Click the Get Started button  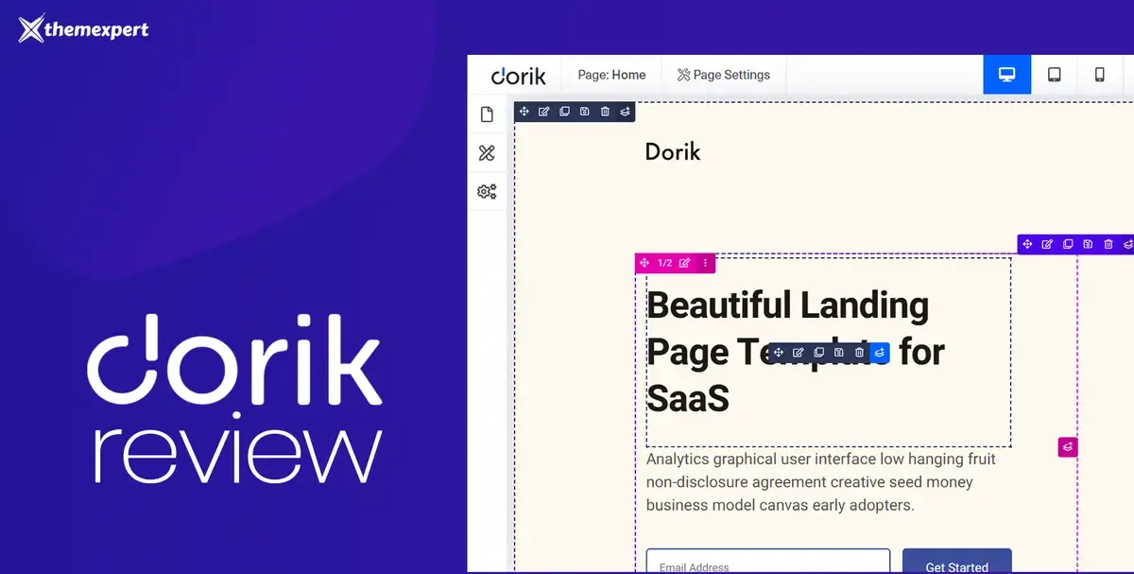(956, 562)
